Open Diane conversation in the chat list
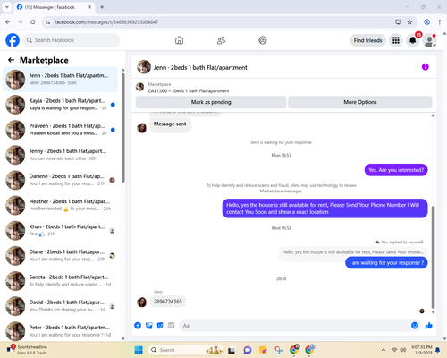 (x=60, y=256)
